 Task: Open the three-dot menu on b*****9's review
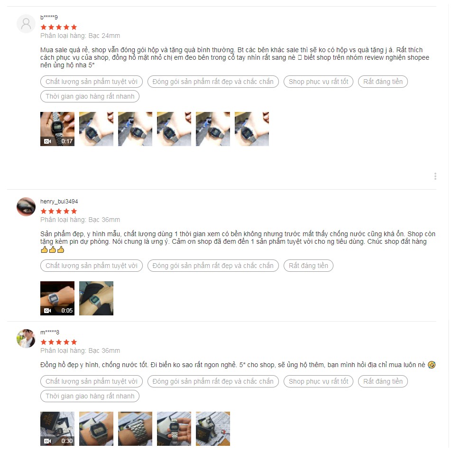tap(435, 176)
